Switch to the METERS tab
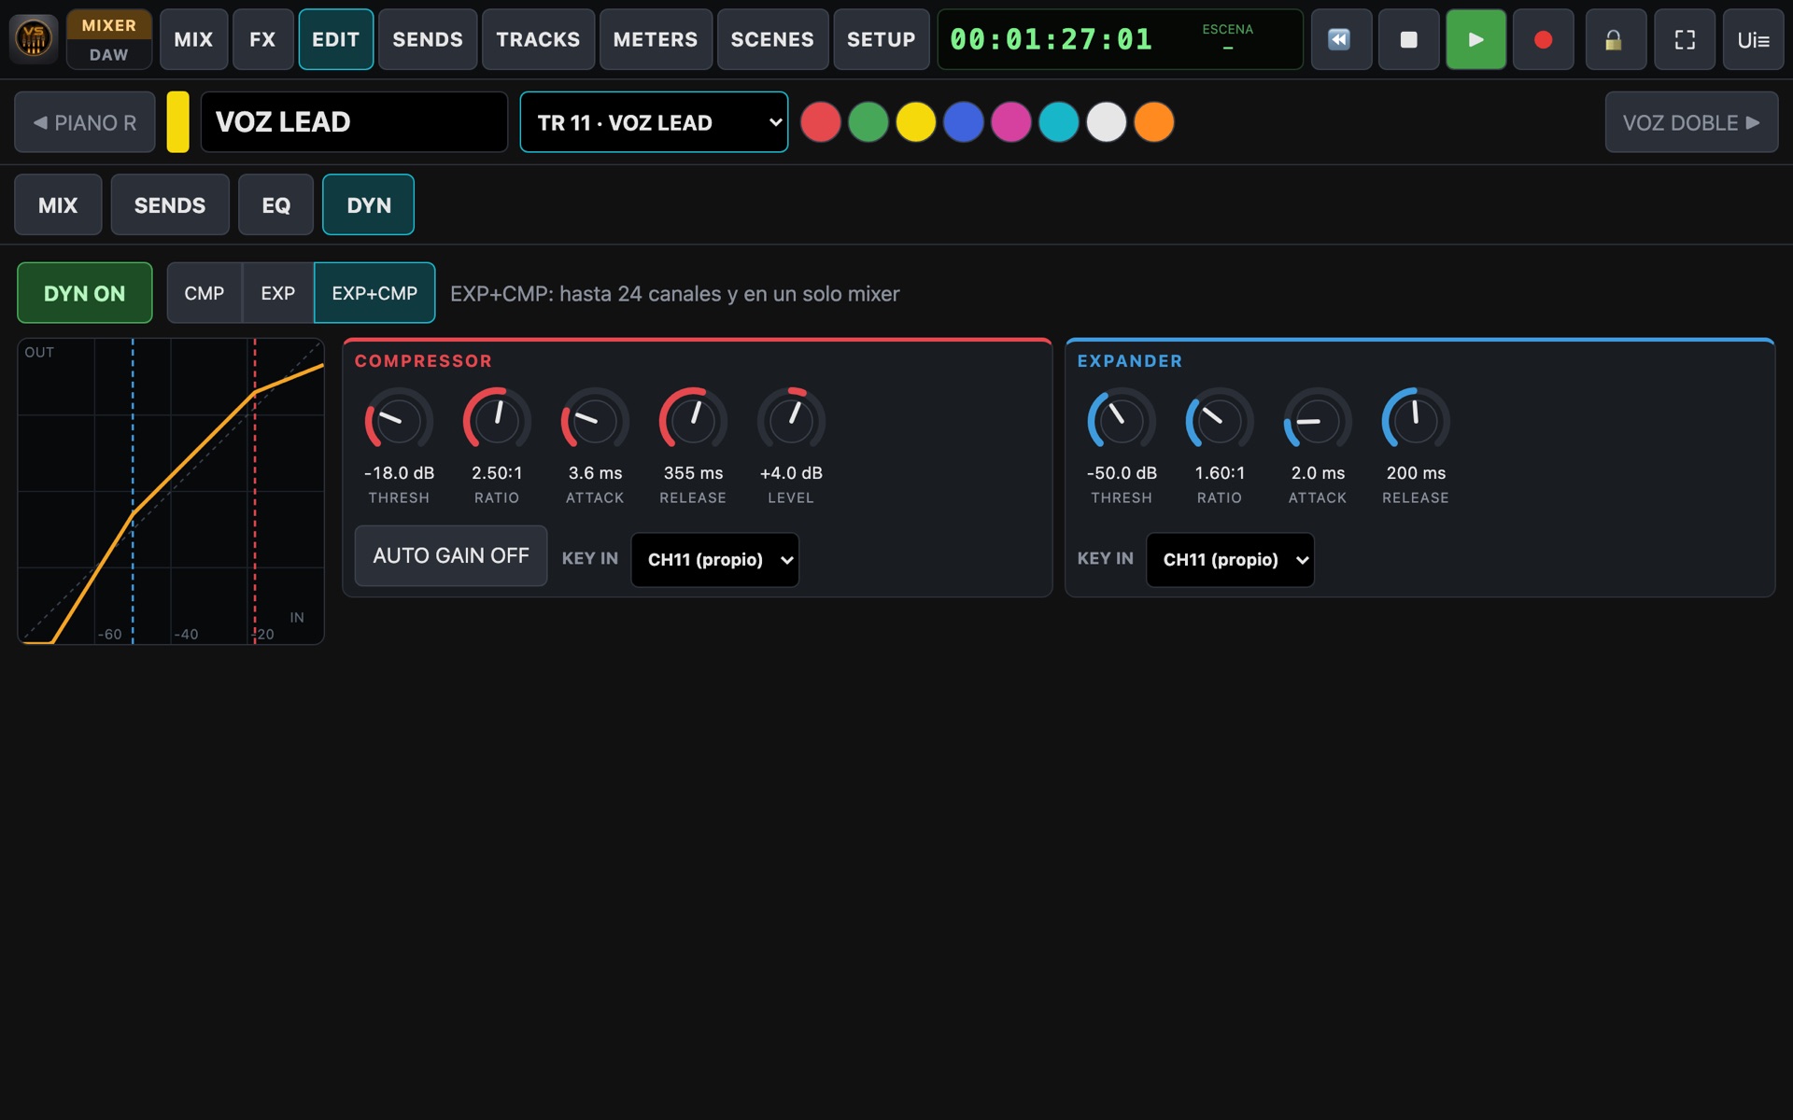The height and width of the screenshot is (1120, 1793). click(656, 39)
